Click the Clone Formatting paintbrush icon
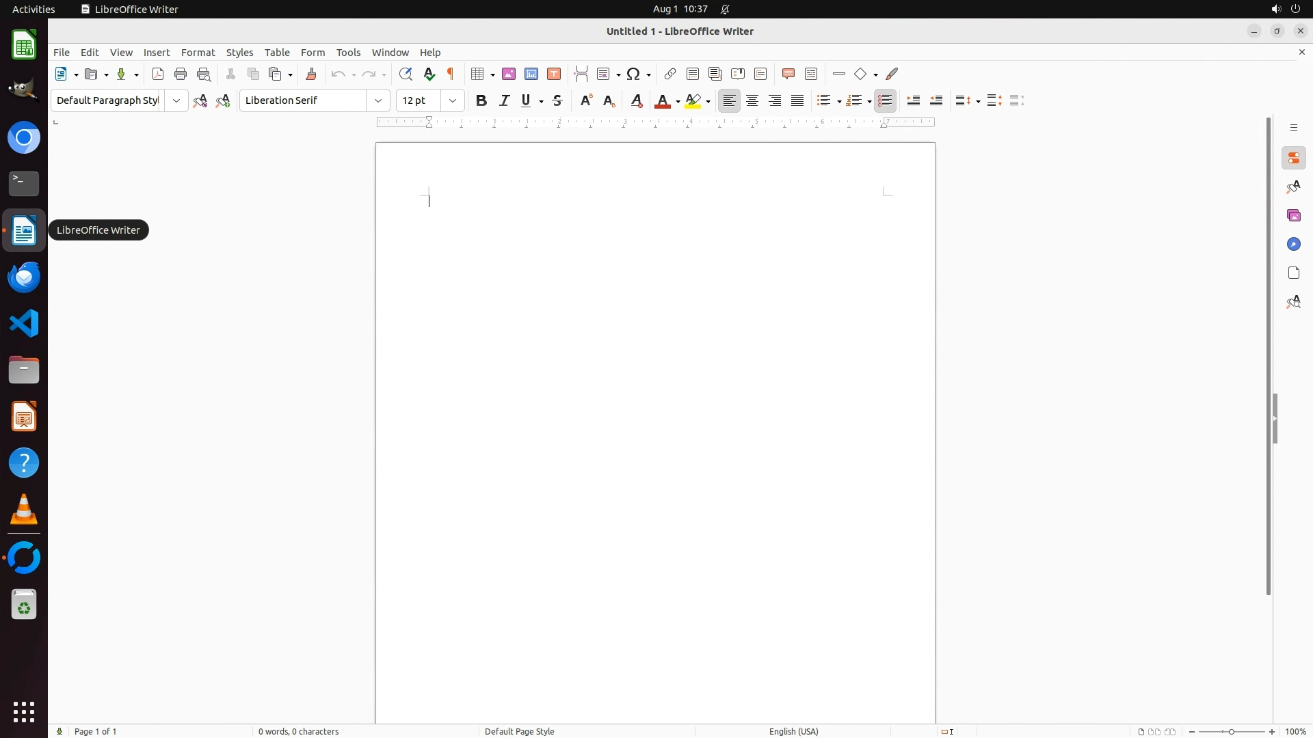Image resolution: width=1313 pixels, height=738 pixels. [311, 74]
